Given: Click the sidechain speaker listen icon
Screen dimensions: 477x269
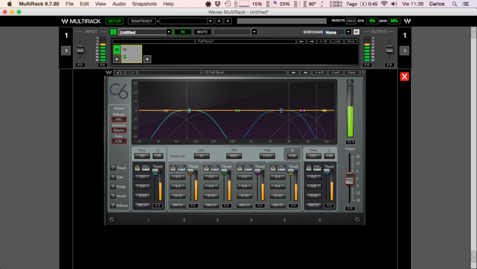Looking at the screenshot, I should (x=356, y=32).
